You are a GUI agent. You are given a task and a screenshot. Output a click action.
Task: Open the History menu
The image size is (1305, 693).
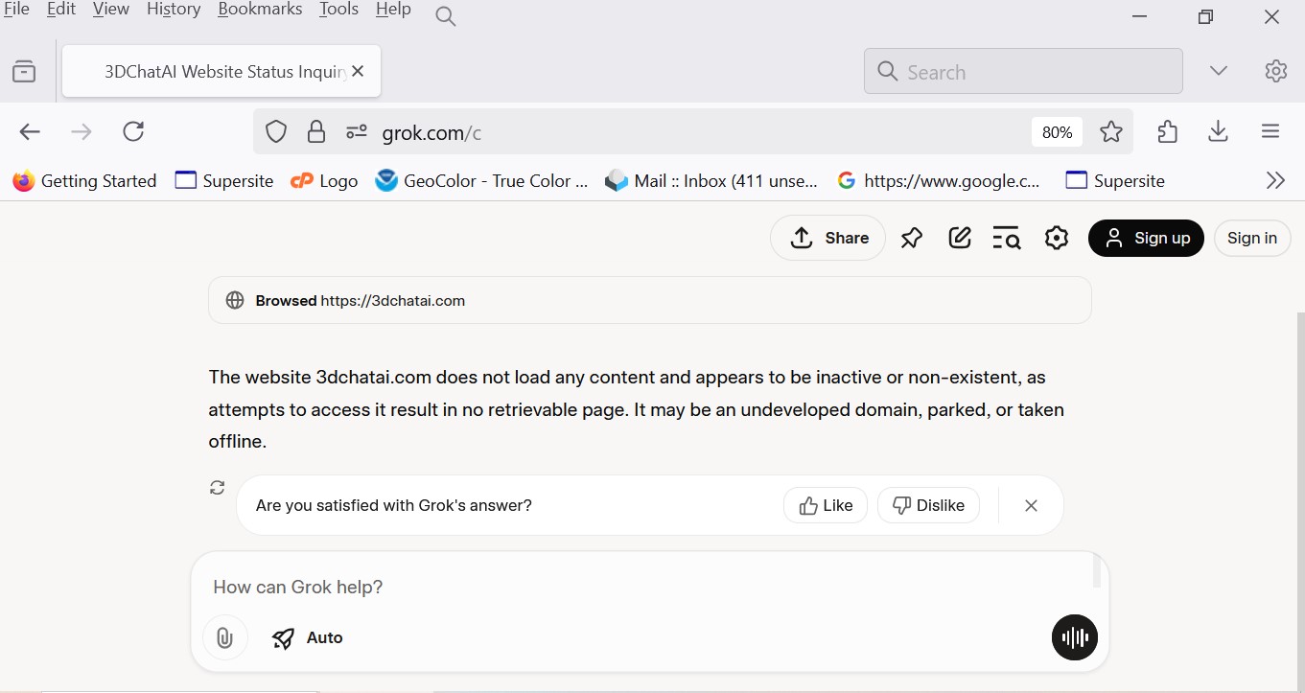pyautogui.click(x=174, y=10)
